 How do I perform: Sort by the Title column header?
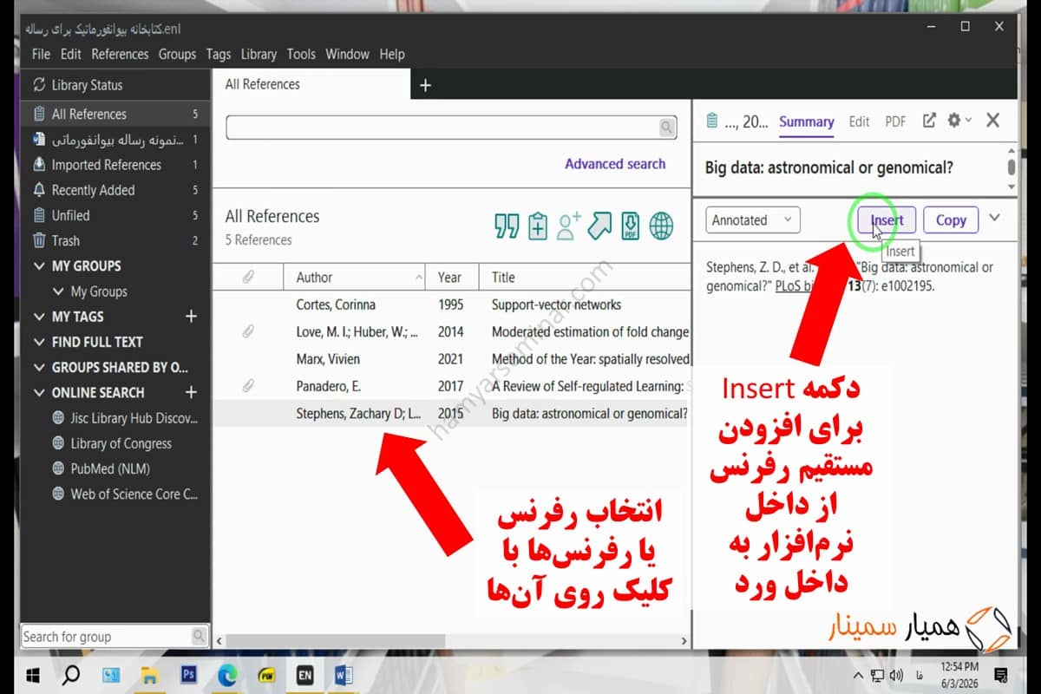coord(585,278)
